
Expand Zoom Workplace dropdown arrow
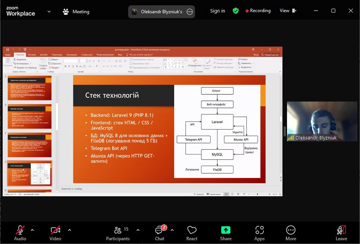coord(49,11)
